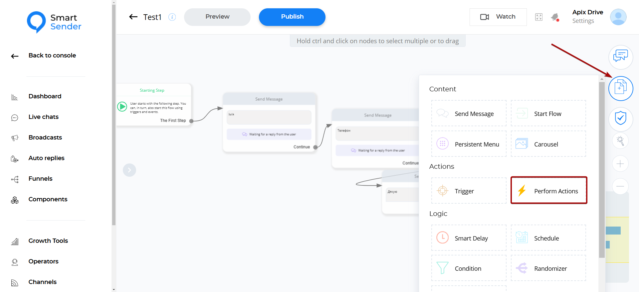Screen dimensions: 639x292
Task: Click the magic wand auto-arrange button
Action: [620, 141]
